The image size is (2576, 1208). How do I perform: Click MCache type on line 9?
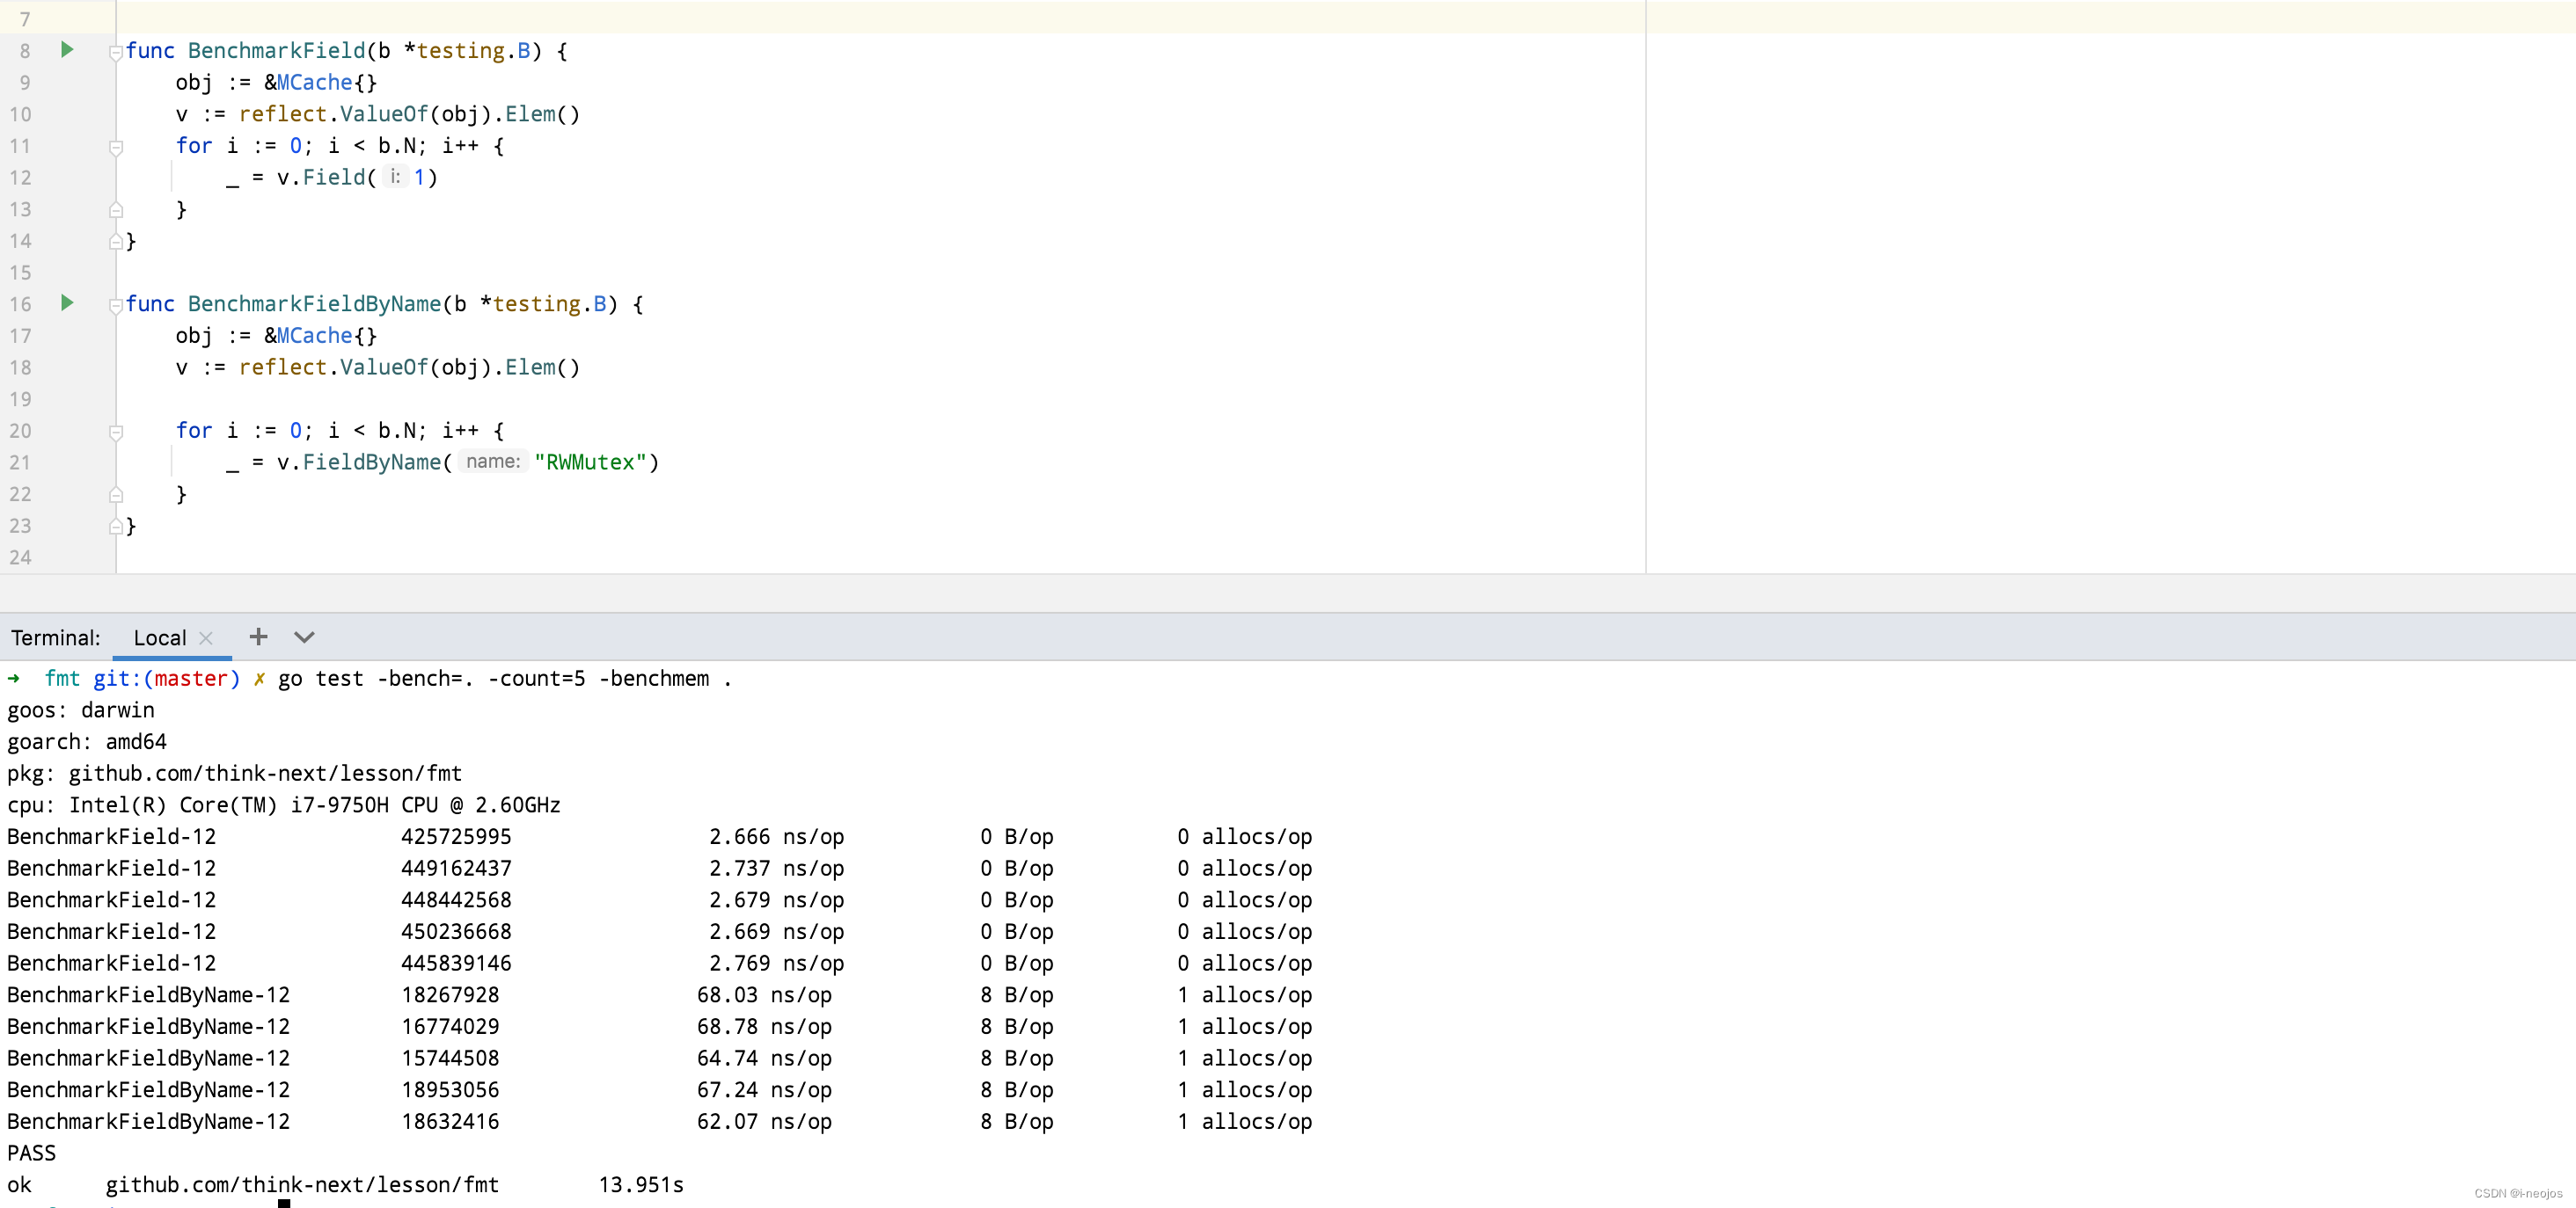click(x=314, y=83)
